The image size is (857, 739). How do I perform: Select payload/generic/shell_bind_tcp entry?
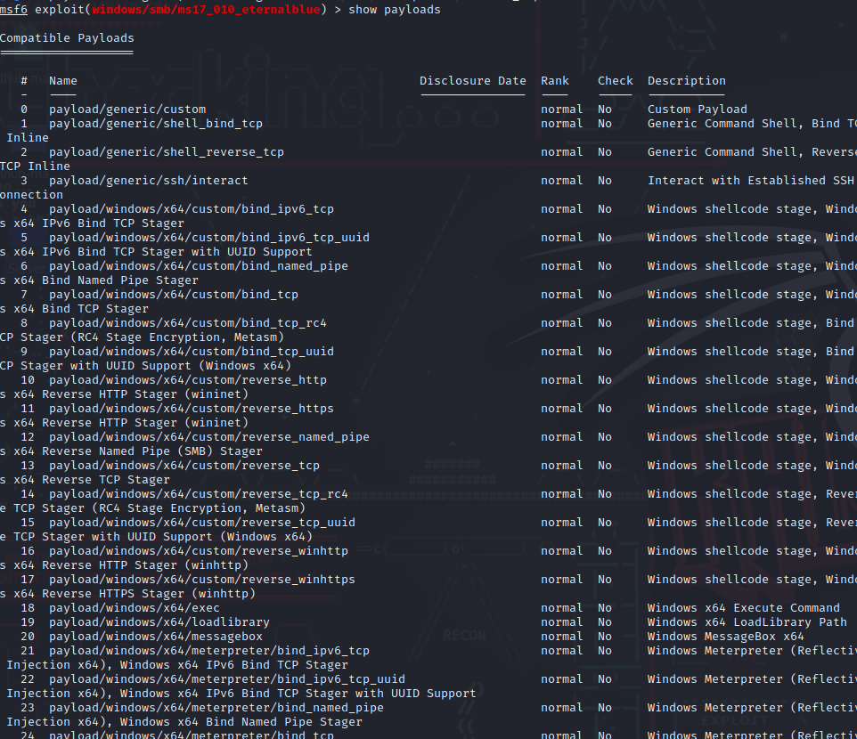156,124
